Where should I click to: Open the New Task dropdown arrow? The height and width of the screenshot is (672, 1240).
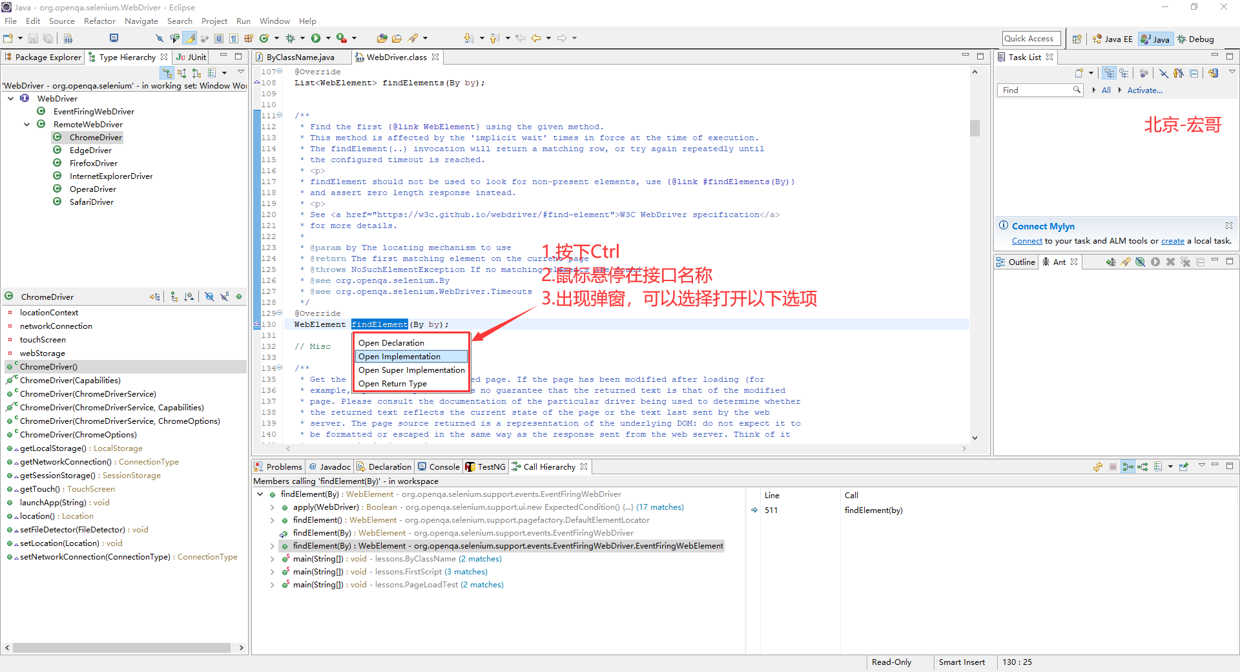pos(1091,73)
